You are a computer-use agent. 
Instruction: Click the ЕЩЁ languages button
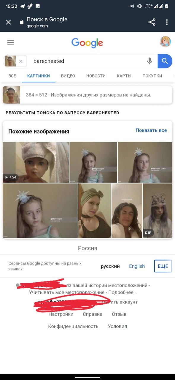click(x=163, y=266)
